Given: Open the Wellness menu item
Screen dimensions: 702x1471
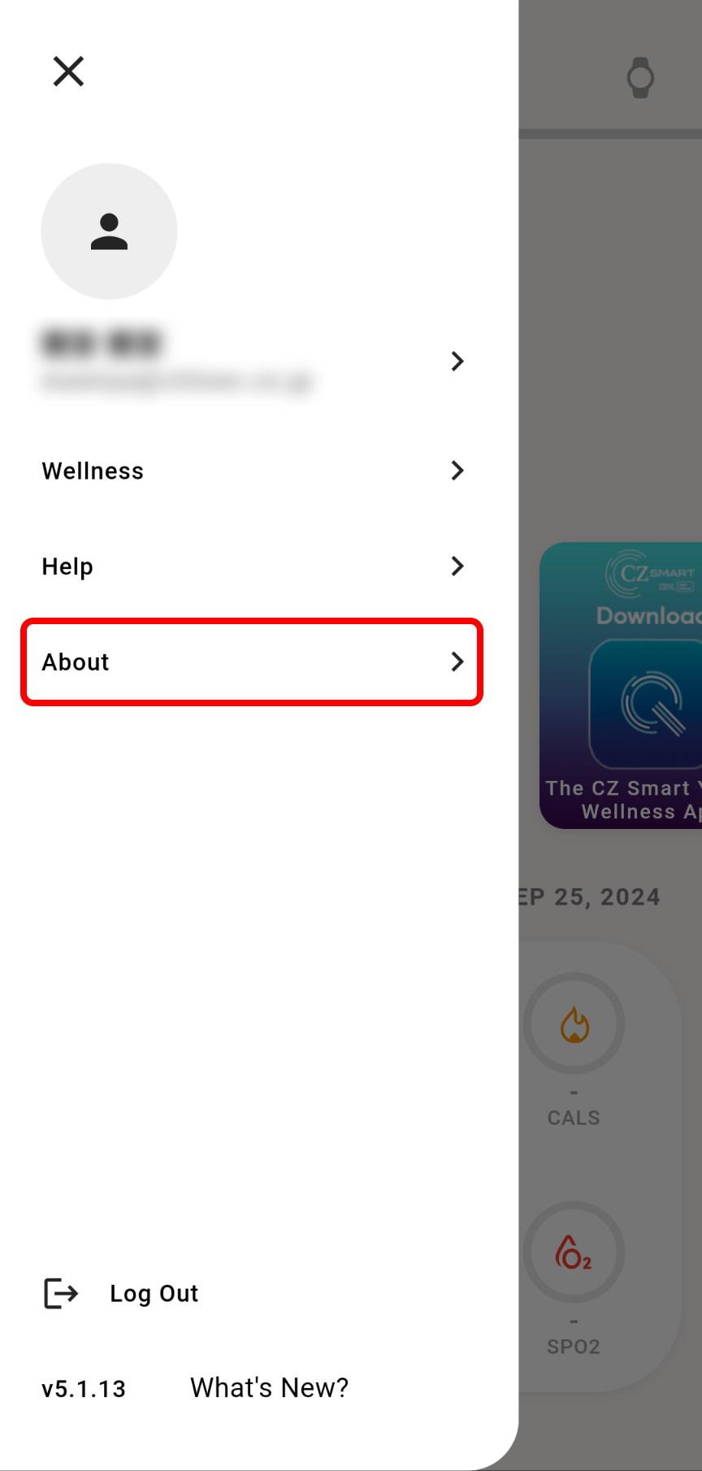Looking at the screenshot, I should tap(252, 471).
